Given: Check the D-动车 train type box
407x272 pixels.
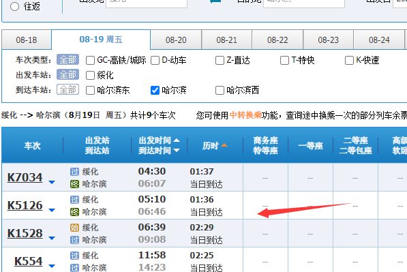Looking at the screenshot, I should point(155,61).
